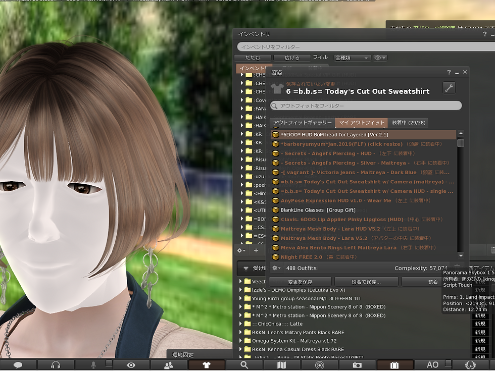Expand RKKN. Kenna Casual Dress folder

(x=240, y=349)
